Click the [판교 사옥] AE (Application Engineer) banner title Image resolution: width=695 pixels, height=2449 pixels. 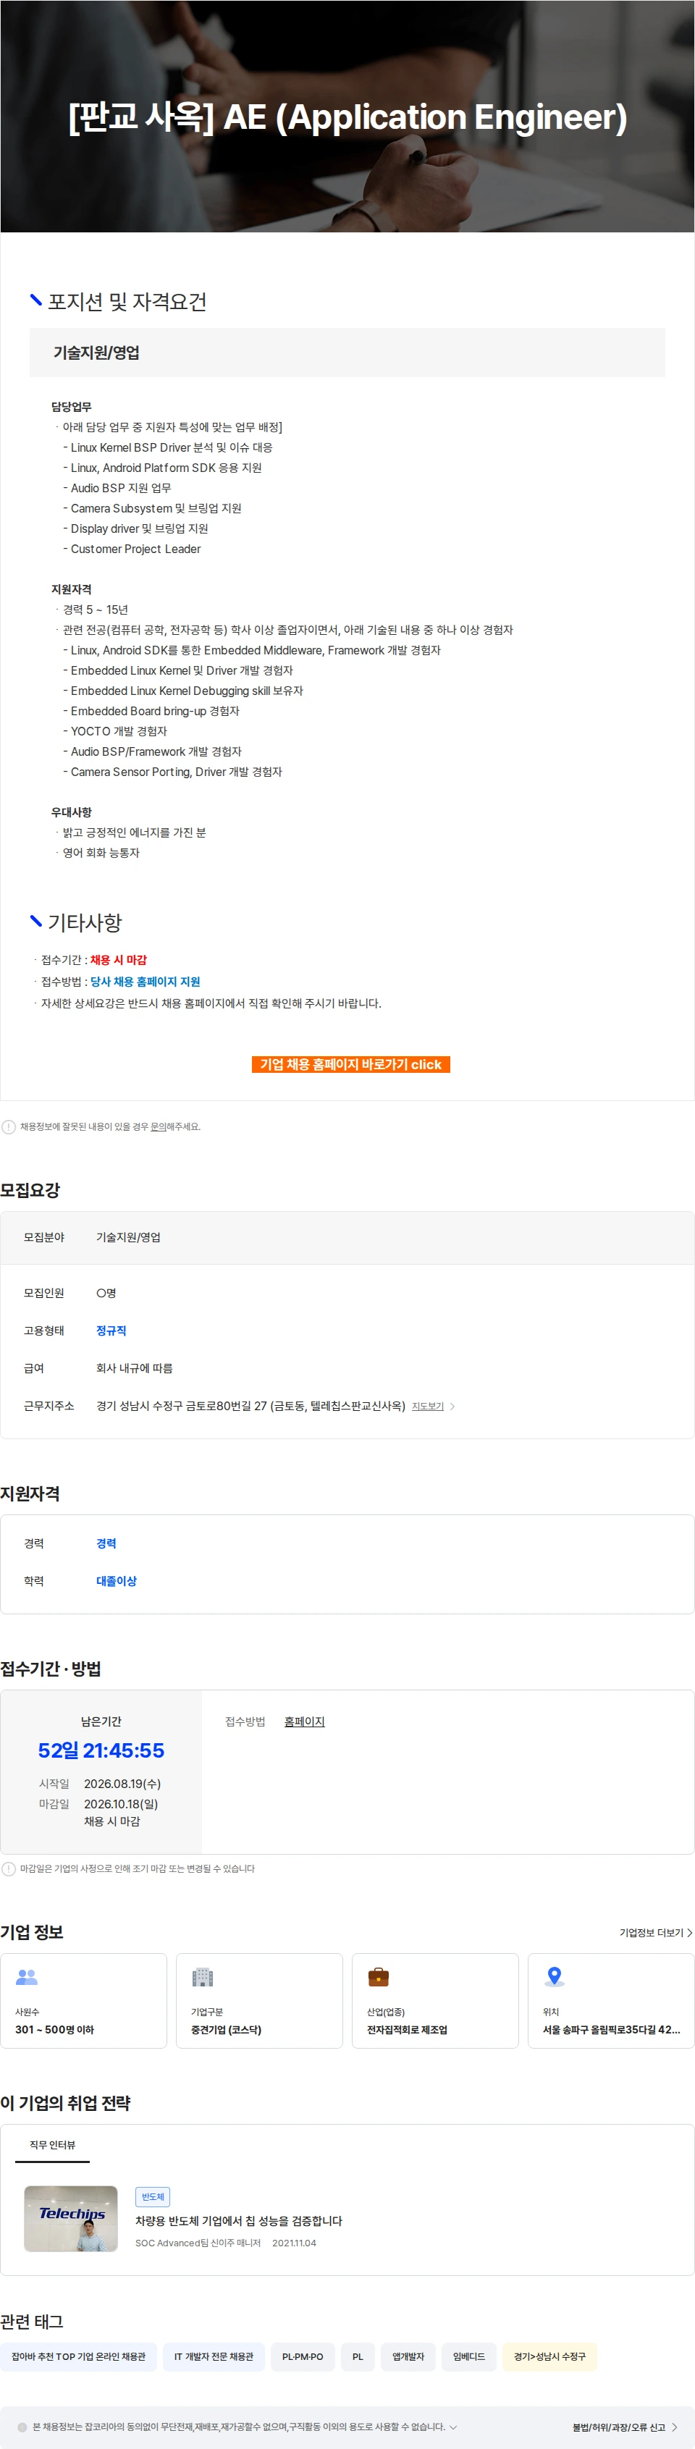(x=347, y=117)
